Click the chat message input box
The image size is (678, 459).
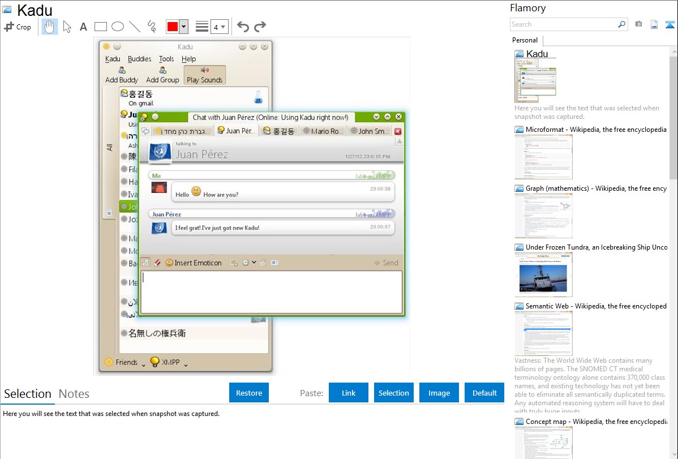click(x=272, y=291)
